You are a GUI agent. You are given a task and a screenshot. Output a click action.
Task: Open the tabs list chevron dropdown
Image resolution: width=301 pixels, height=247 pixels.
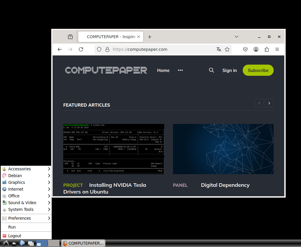click(237, 37)
